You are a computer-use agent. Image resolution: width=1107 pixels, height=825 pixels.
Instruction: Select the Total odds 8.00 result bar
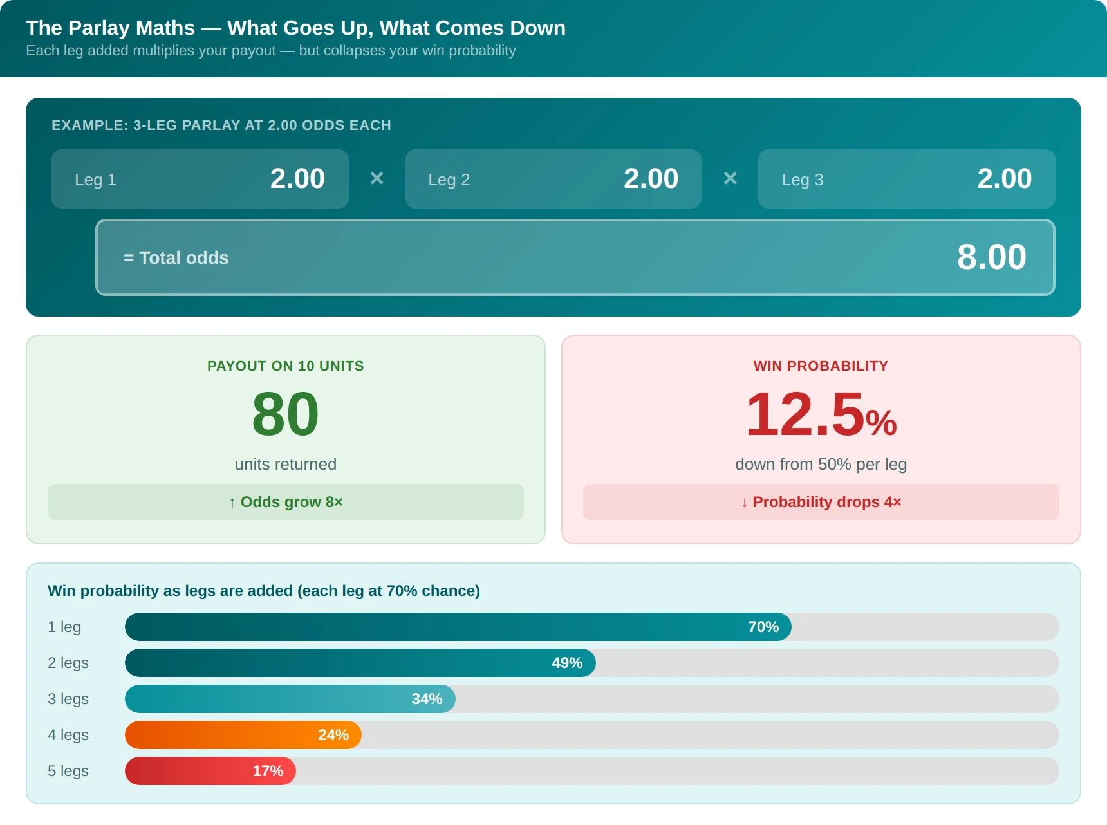tap(575, 257)
